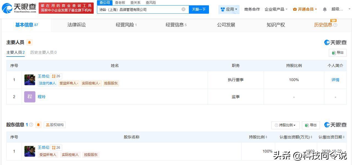Click the 控股股东 tag in shareholder row
This screenshot has width=352, height=165.
[x=91, y=155]
